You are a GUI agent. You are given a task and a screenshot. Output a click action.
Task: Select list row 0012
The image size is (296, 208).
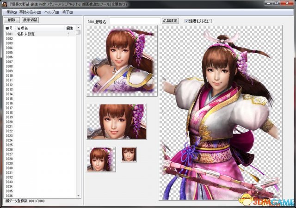point(40,85)
